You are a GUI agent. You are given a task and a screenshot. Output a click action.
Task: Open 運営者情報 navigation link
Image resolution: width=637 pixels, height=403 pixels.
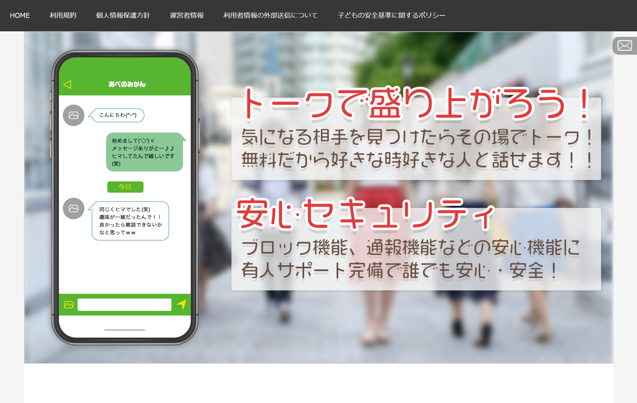186,15
